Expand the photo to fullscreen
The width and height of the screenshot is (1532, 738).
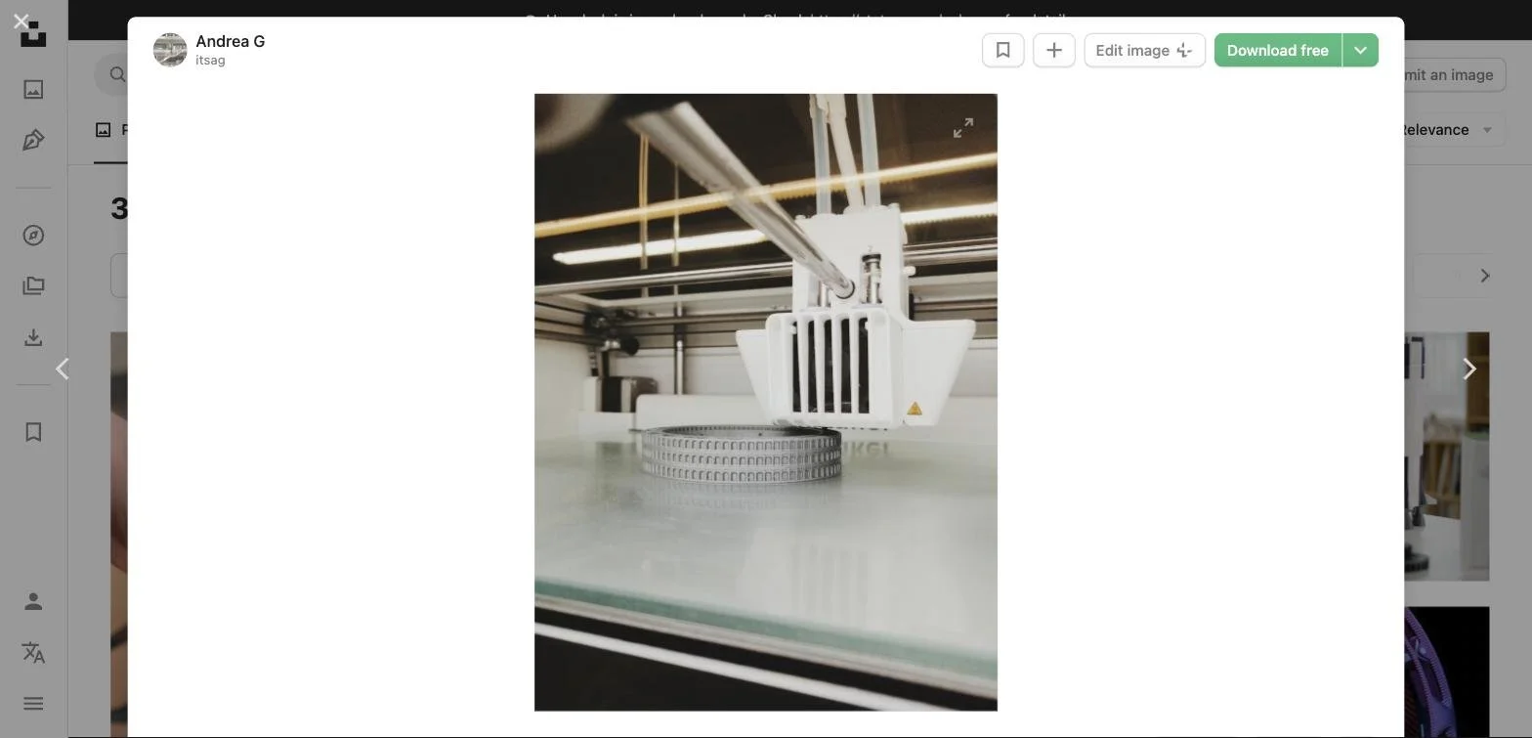963,128
